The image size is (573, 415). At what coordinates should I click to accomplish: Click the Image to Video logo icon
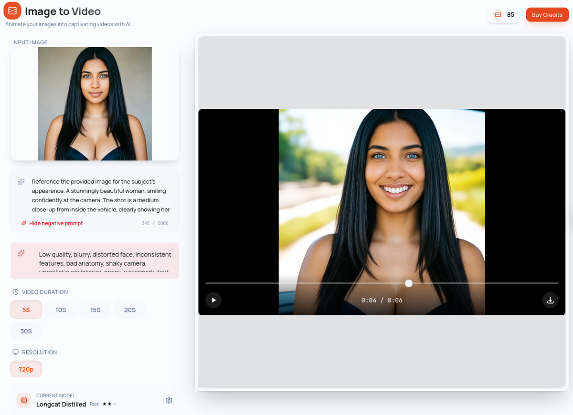12,10
